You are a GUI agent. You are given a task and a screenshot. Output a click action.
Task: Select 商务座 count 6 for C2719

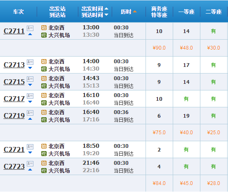pos(159,116)
